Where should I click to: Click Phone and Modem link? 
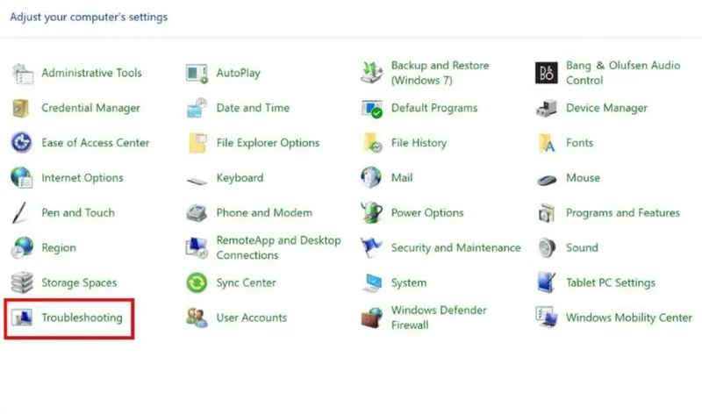pyautogui.click(x=265, y=212)
